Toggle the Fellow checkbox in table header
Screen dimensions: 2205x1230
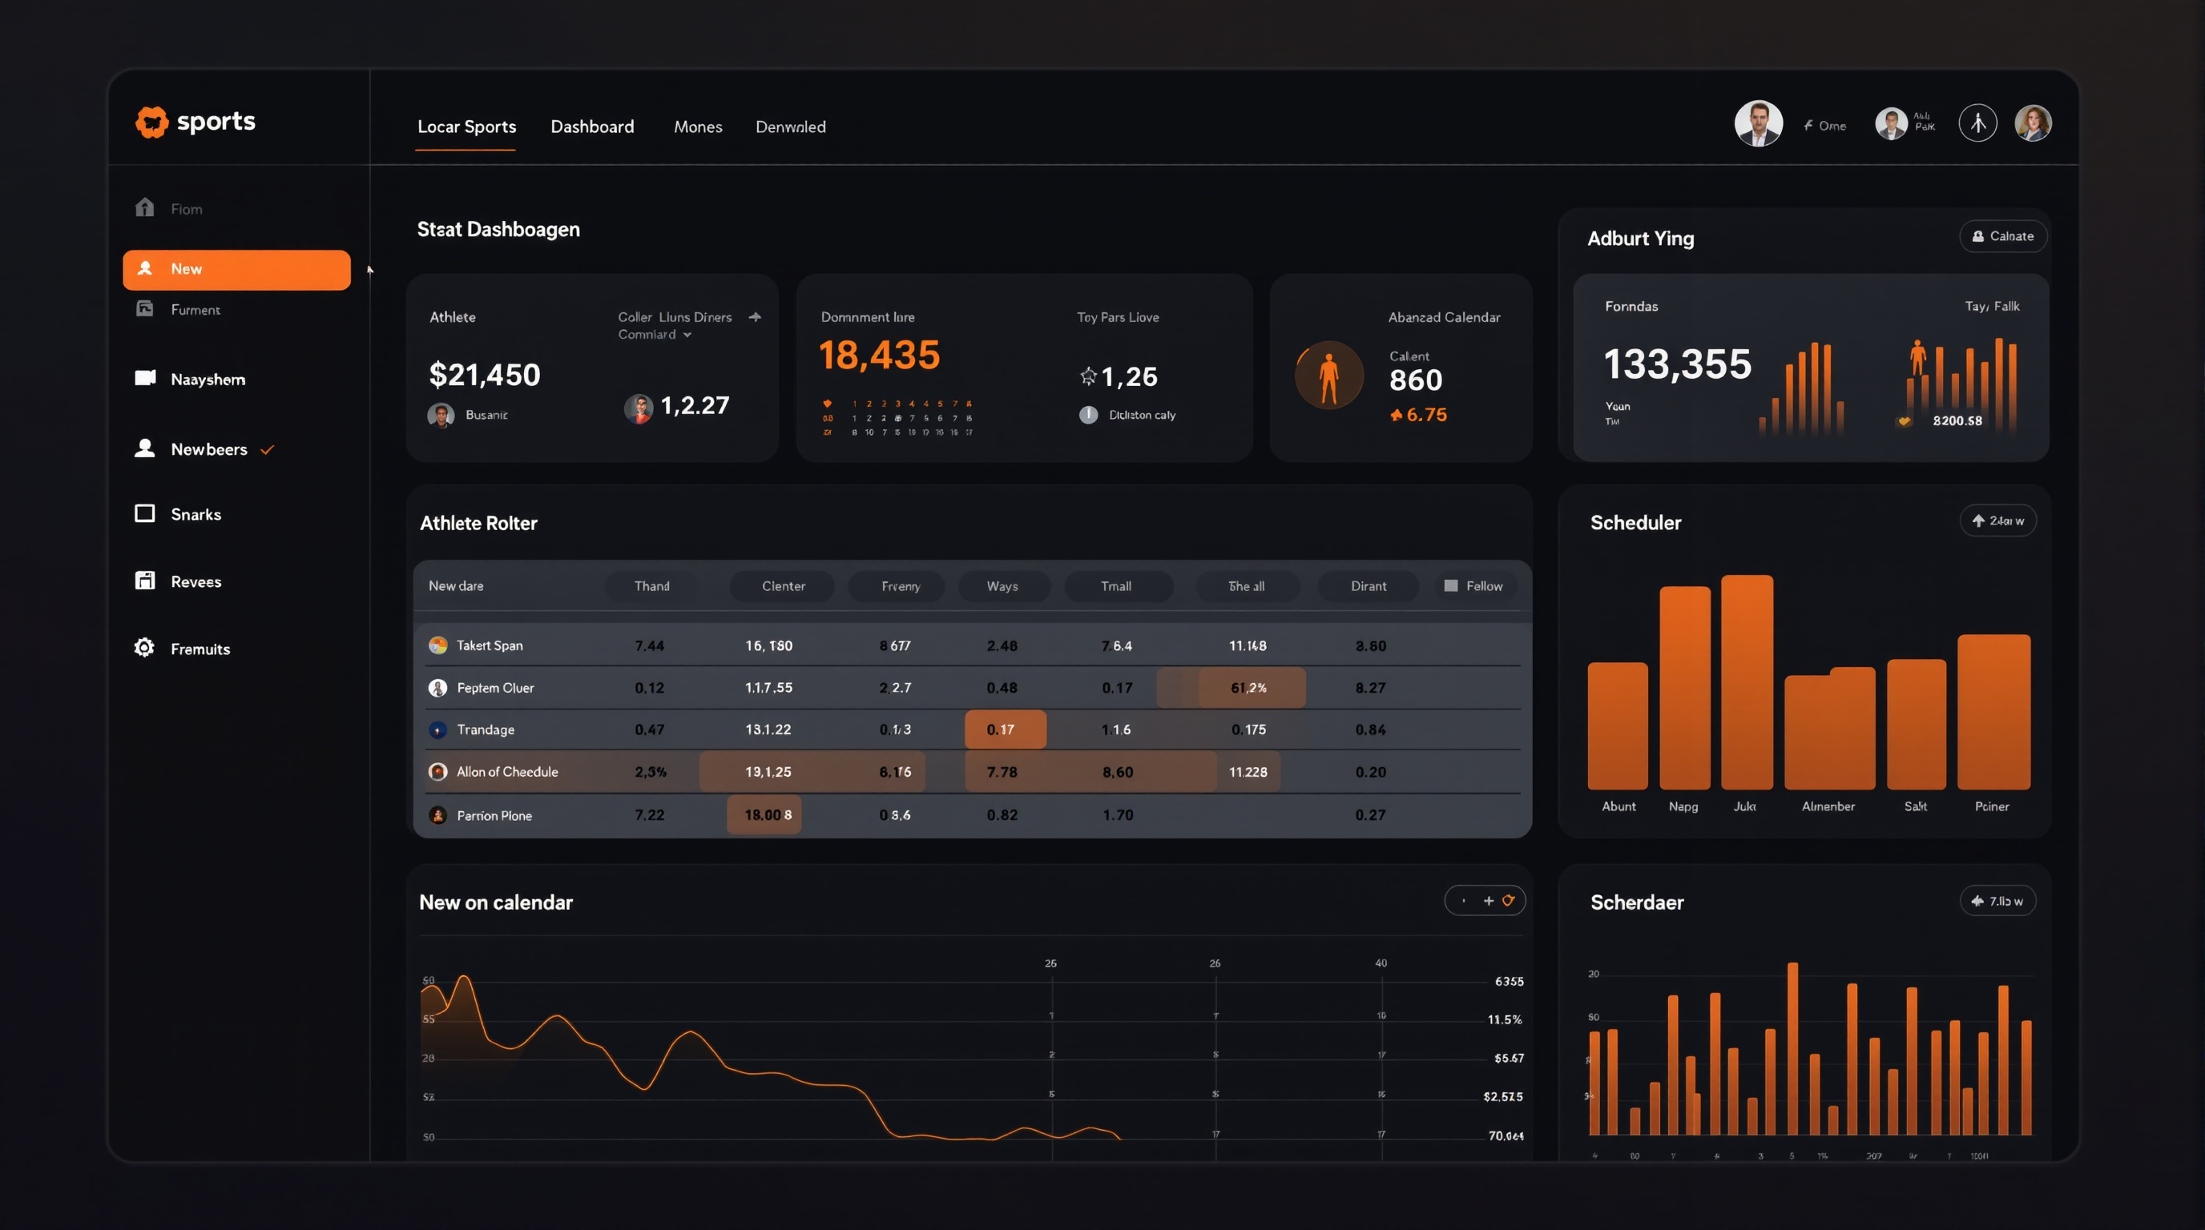point(1451,586)
